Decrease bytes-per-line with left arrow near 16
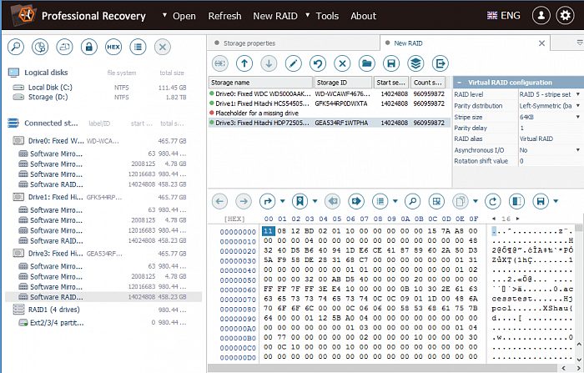Viewport: 584px width, 373px height. [x=494, y=219]
